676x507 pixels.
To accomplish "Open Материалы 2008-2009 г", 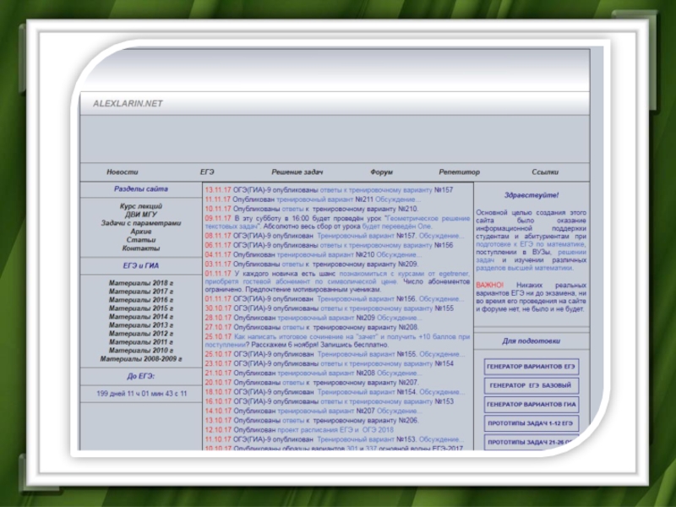I will [x=141, y=358].
